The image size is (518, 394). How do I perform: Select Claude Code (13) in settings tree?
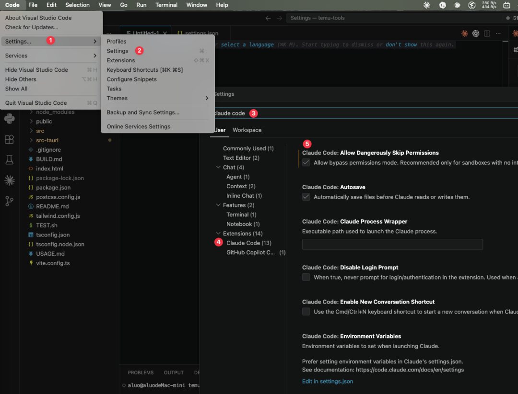(249, 243)
